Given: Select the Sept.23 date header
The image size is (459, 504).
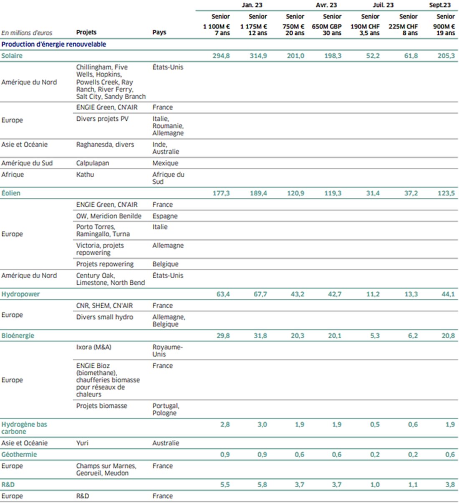Looking at the screenshot, I should (440, 5).
